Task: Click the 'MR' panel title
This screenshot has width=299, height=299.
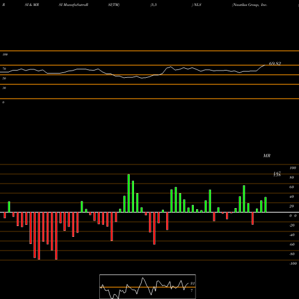Action: [267, 155]
